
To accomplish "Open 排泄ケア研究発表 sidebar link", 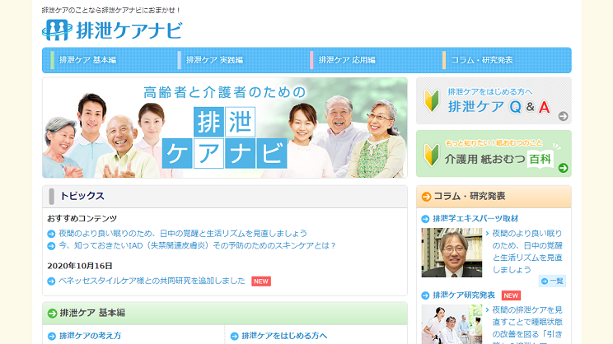I will coord(464,295).
